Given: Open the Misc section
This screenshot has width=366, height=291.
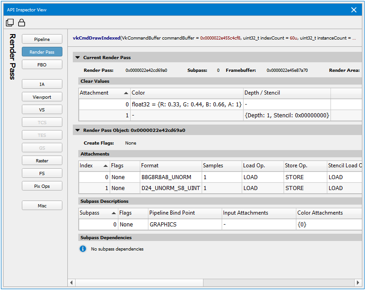Looking at the screenshot, I should tap(42, 206).
